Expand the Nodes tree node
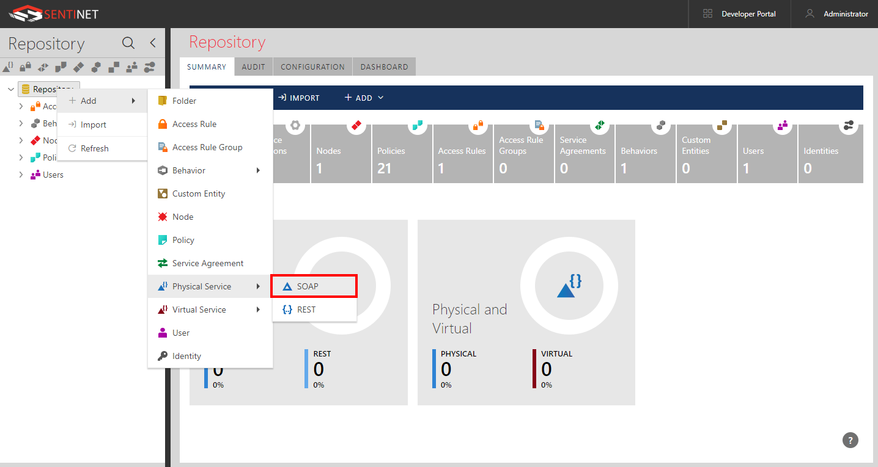878x467 pixels. [x=21, y=140]
